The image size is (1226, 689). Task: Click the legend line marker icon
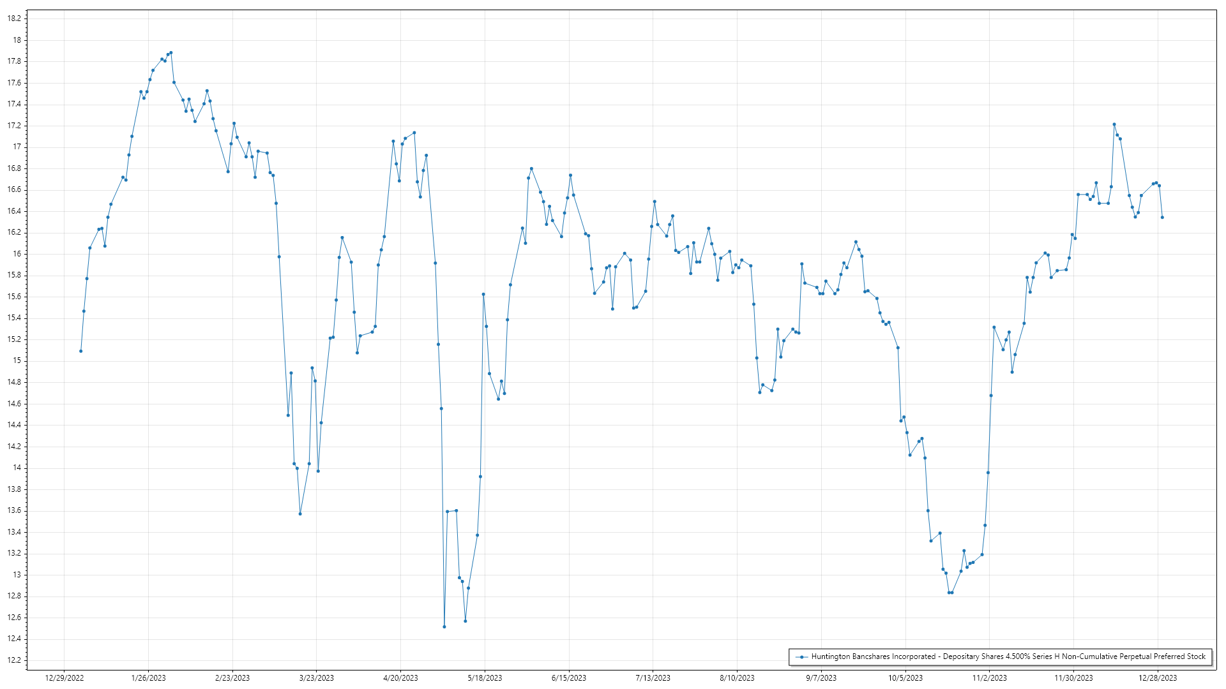click(x=801, y=656)
